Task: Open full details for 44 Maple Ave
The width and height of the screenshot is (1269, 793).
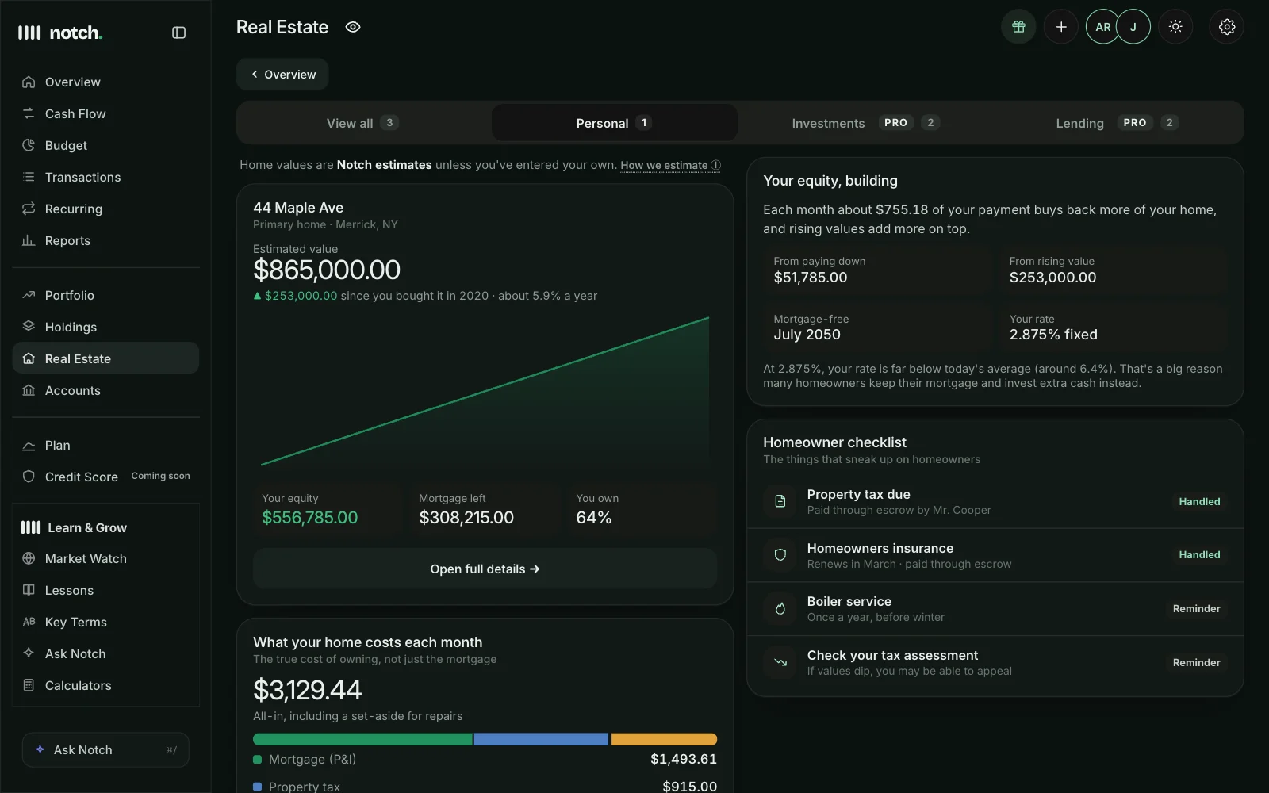Action: 485,569
